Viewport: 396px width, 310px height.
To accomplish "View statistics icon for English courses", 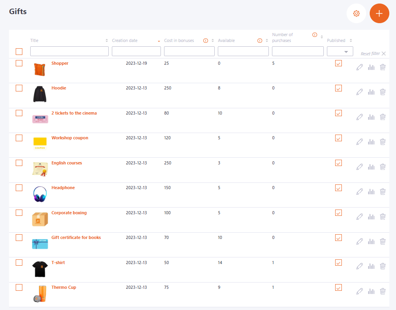I will [371, 167].
